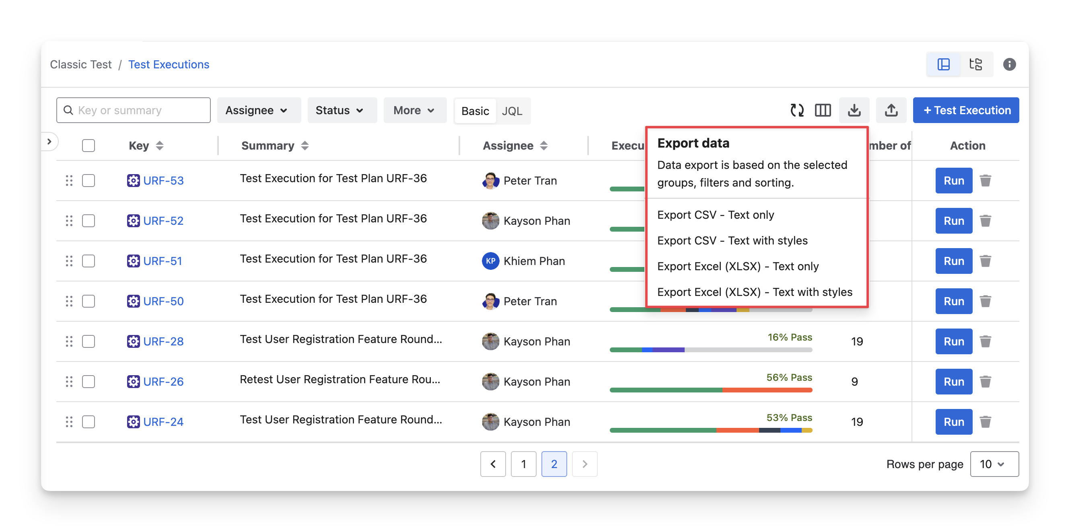The width and height of the screenshot is (1070, 532).
Task: Open the Assignee filter dropdown
Action: point(257,111)
